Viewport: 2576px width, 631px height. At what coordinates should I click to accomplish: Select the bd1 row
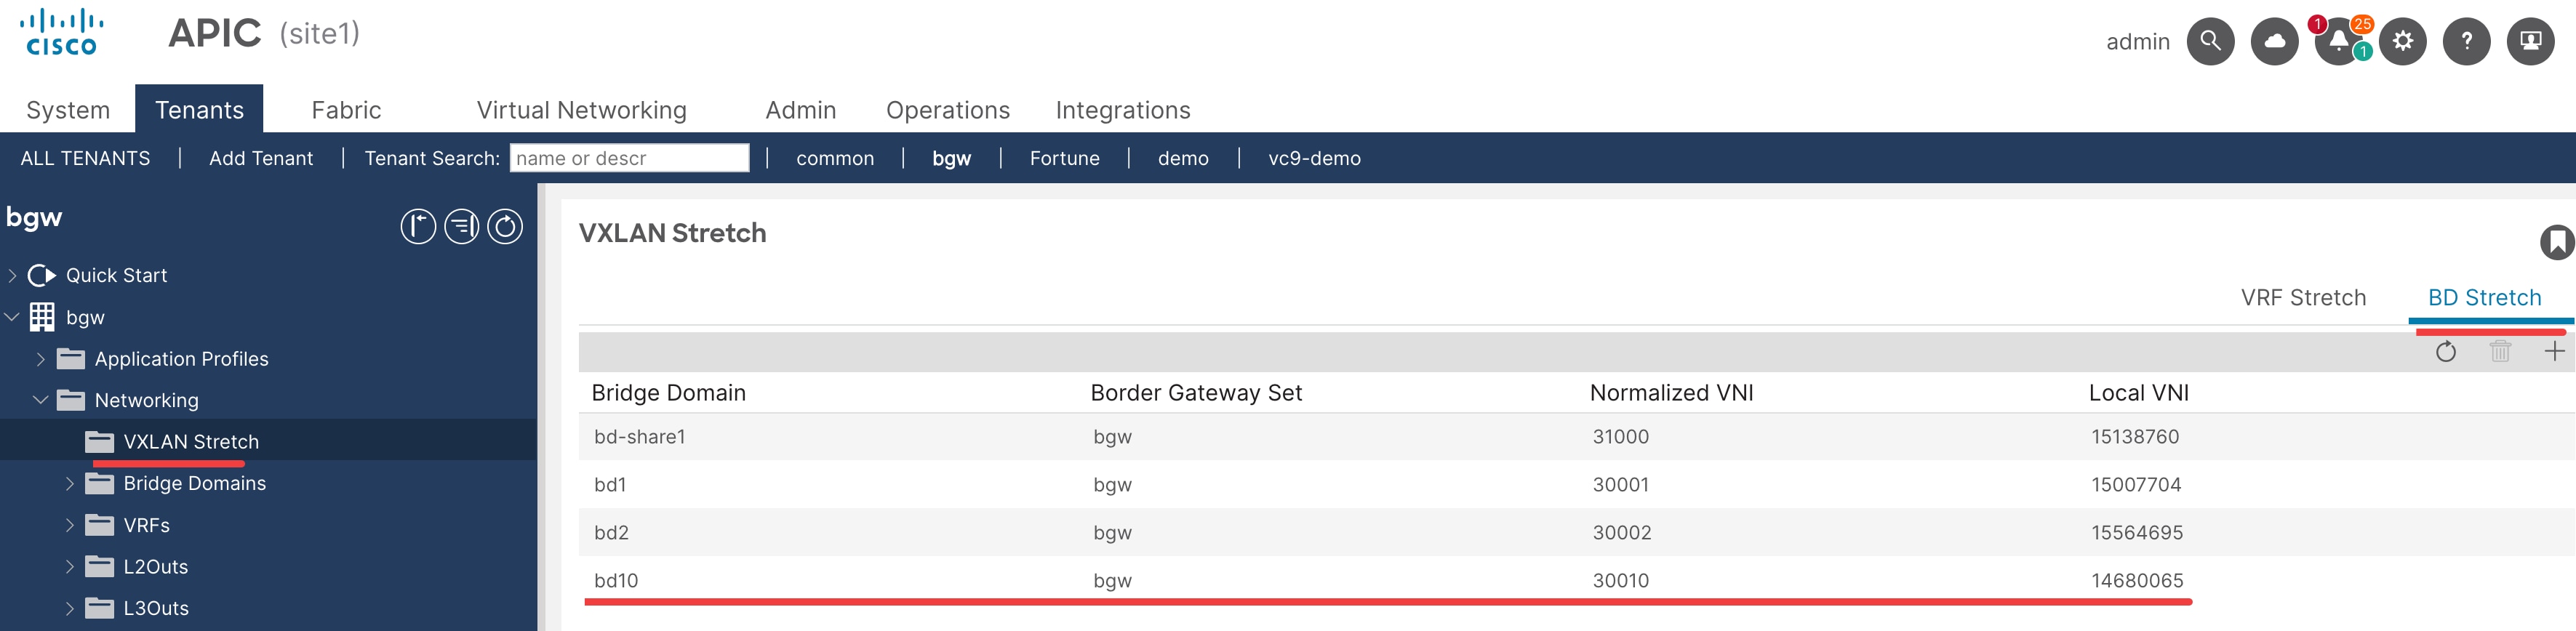point(1576,484)
